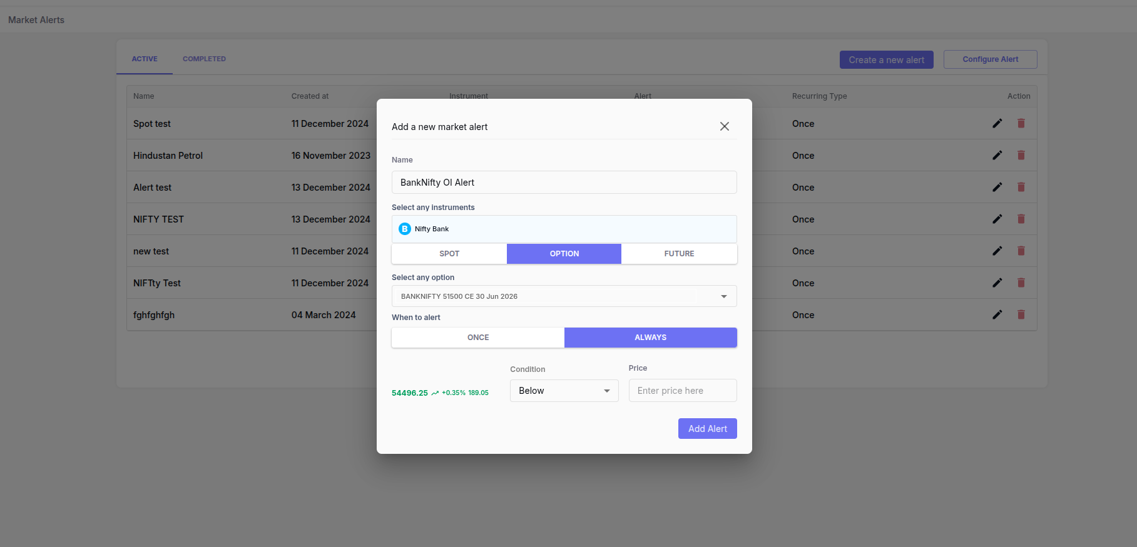Set alert frequency to ALWAYS

[651, 338]
